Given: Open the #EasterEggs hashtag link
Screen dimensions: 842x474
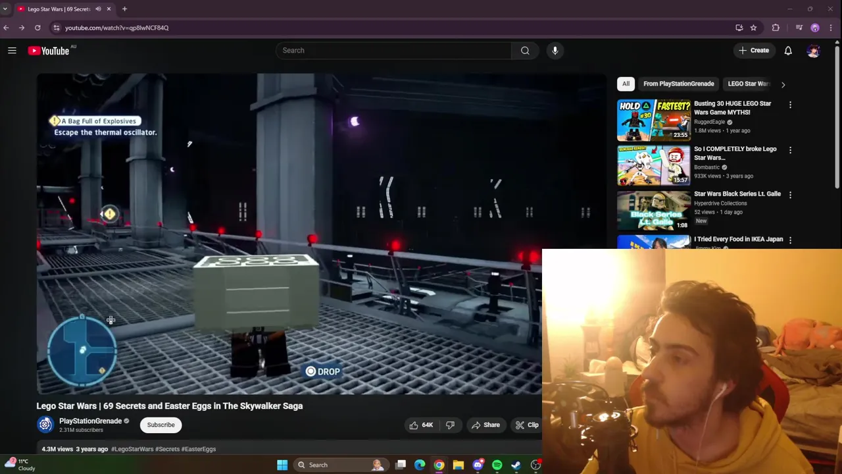Looking at the screenshot, I should pyautogui.click(x=199, y=449).
